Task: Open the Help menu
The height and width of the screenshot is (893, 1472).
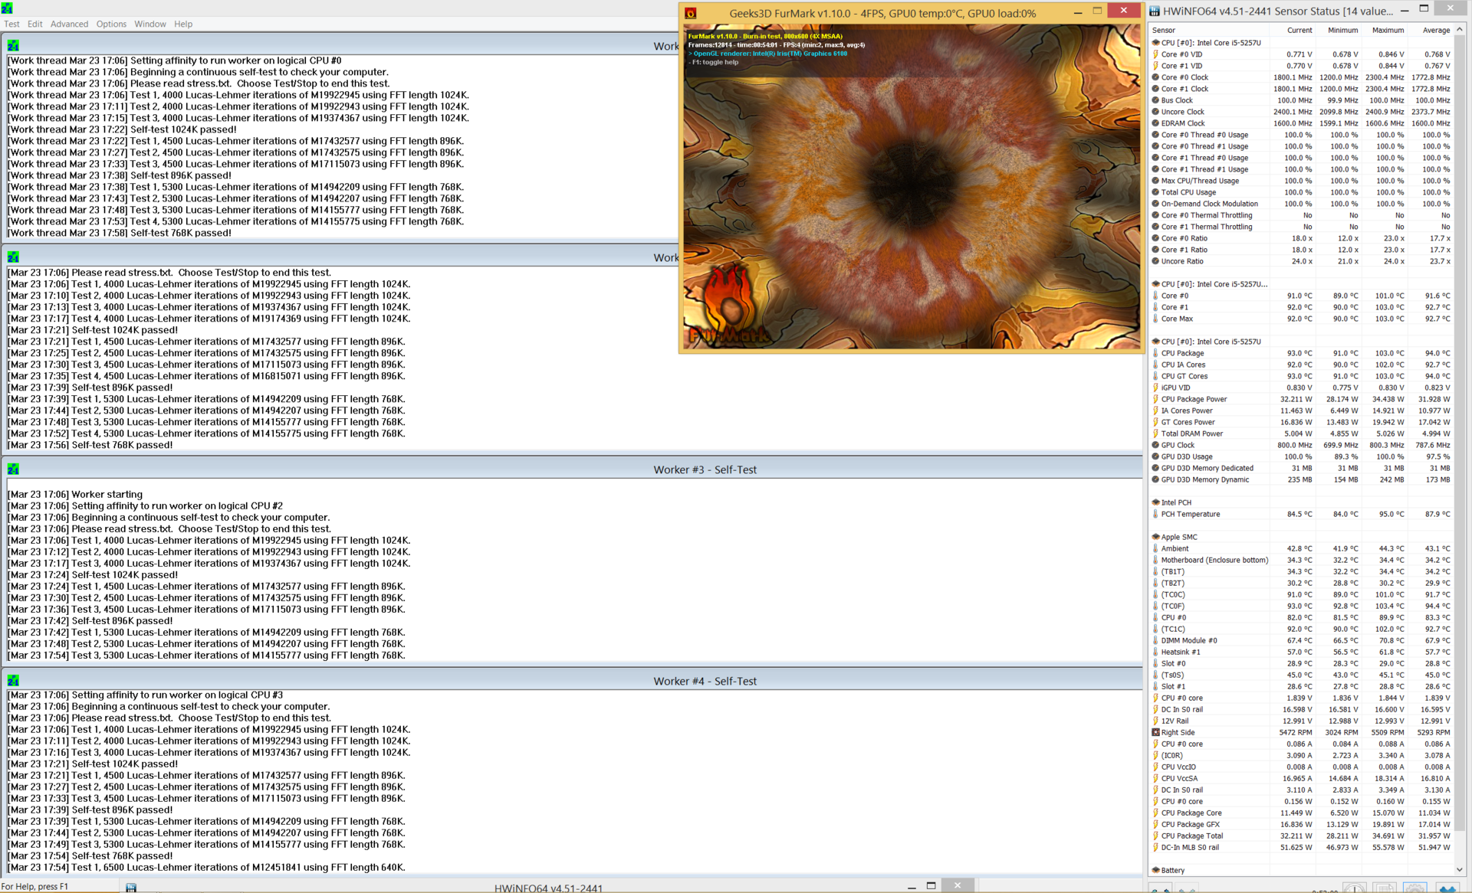Action: click(183, 24)
